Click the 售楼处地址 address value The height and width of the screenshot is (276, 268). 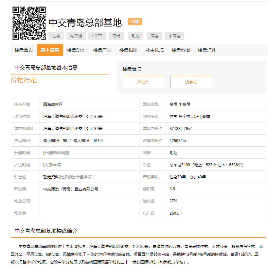point(73,128)
